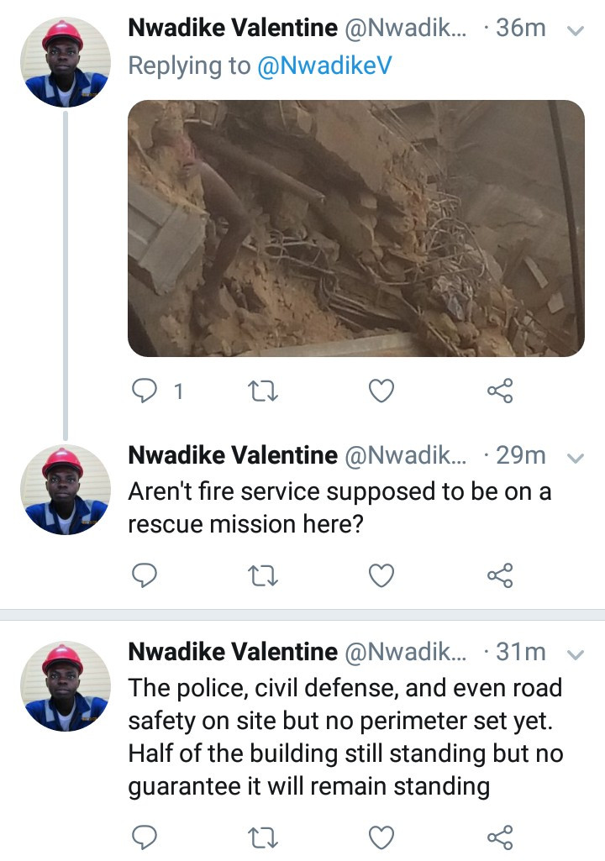Like the tweet with the rubble photo
This screenshot has height=861, width=605.
(x=382, y=391)
